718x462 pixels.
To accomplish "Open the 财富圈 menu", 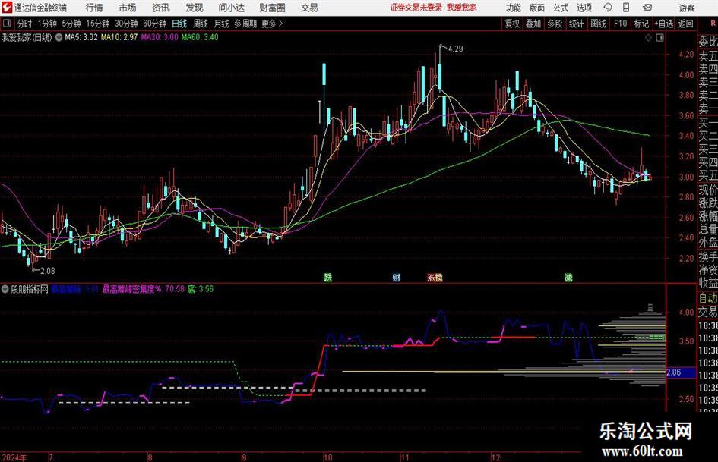I will click(x=272, y=8).
